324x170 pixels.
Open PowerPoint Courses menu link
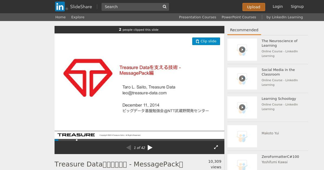click(x=239, y=17)
